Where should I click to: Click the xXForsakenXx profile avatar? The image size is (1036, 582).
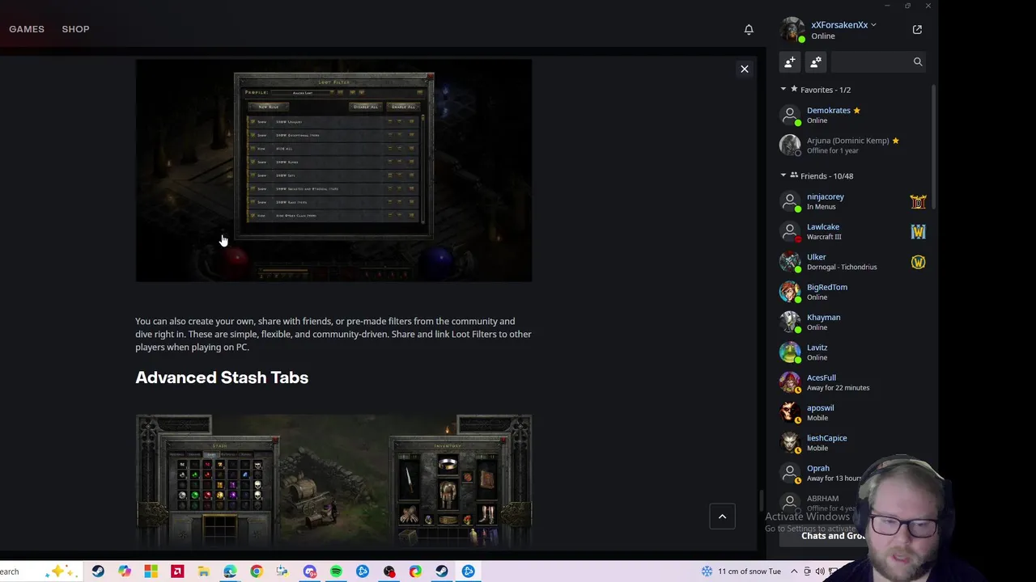pyautogui.click(x=792, y=30)
